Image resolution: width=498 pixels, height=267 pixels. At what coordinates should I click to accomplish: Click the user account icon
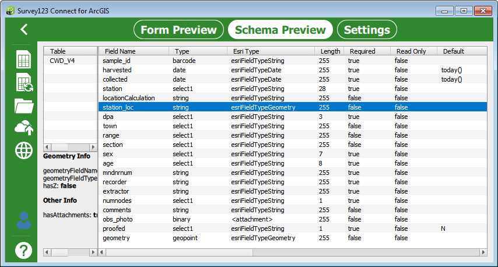pyautogui.click(x=24, y=220)
